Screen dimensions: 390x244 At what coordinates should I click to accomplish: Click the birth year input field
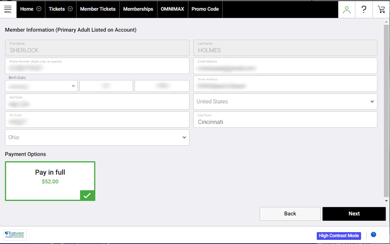click(162, 86)
